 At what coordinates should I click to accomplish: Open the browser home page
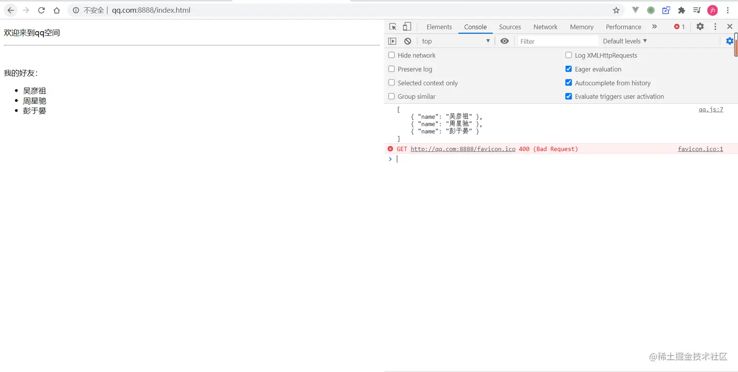[x=57, y=10]
